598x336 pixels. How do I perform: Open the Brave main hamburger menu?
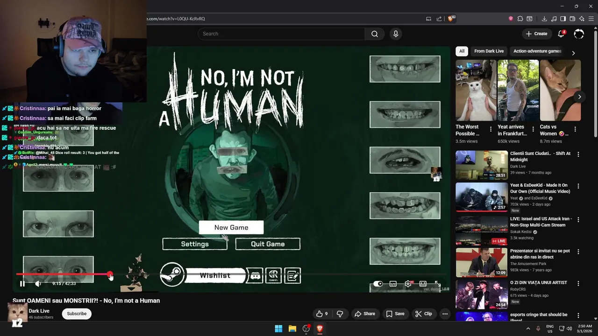[591, 19]
